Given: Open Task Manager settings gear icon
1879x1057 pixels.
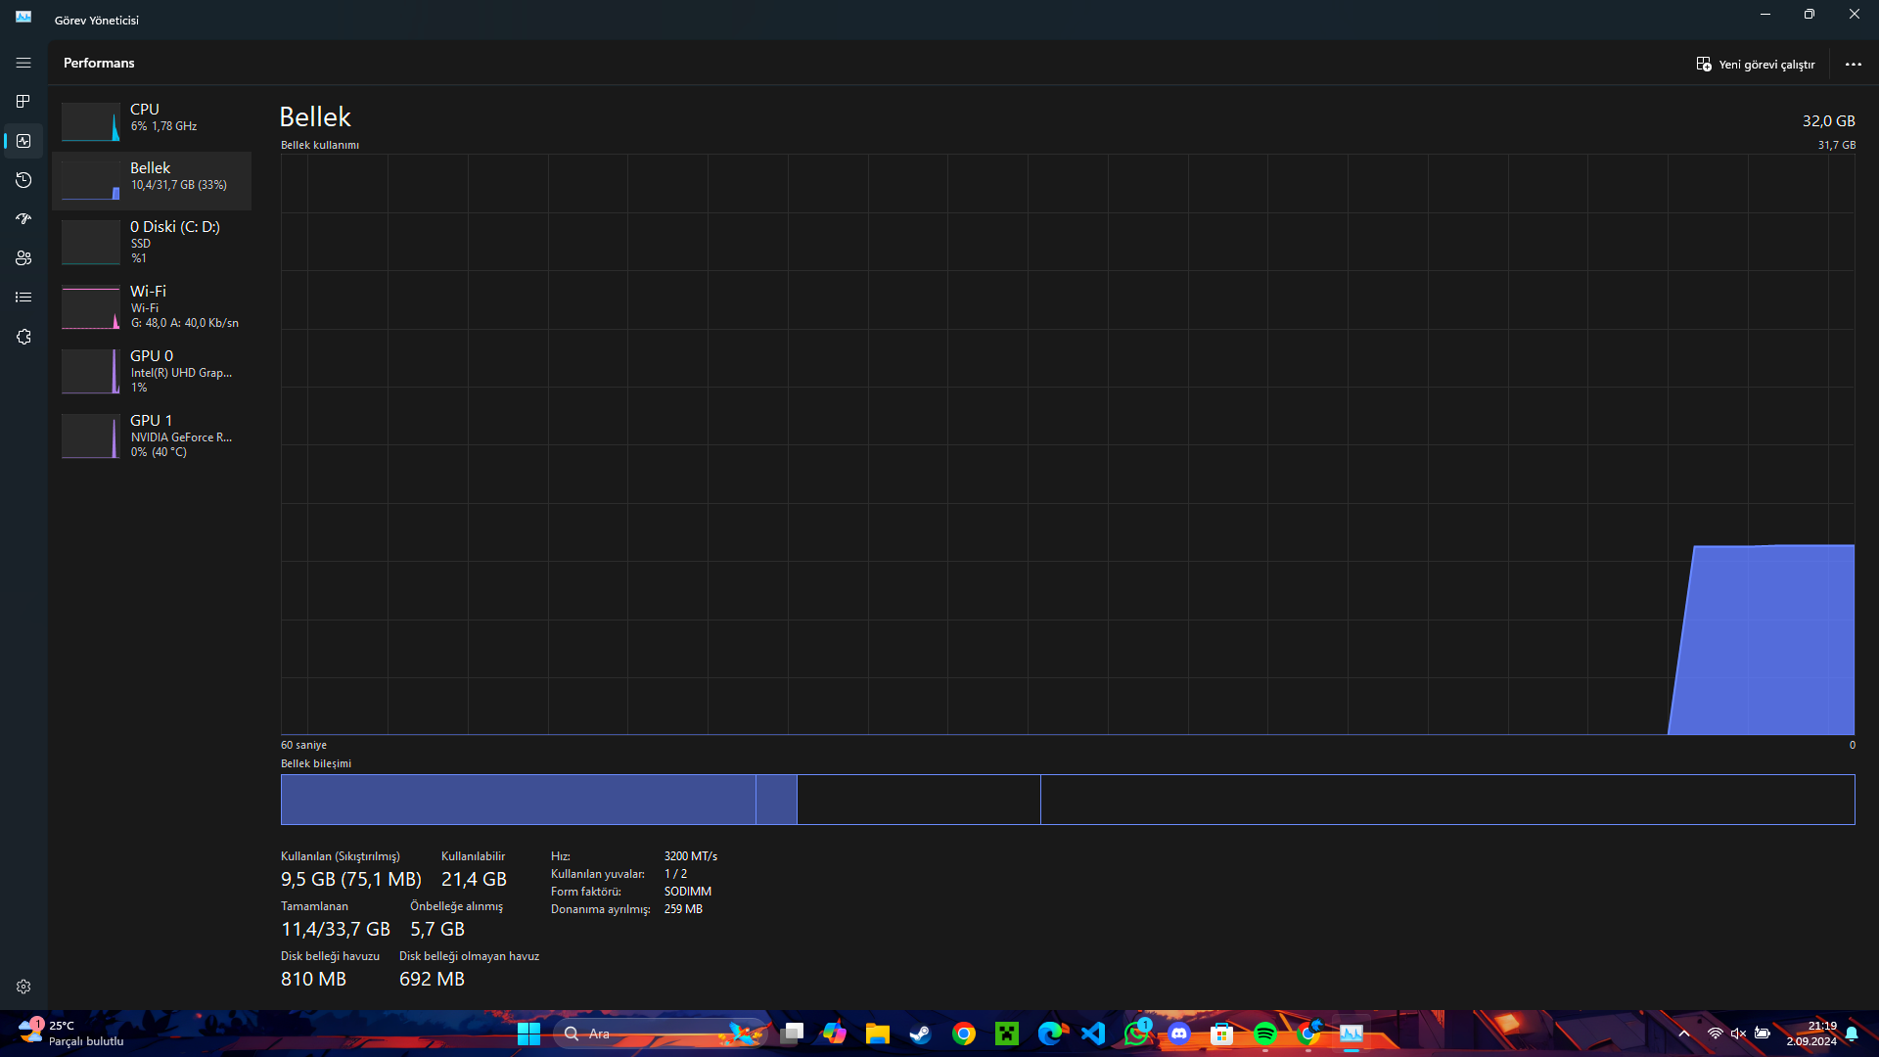Looking at the screenshot, I should tap(23, 987).
